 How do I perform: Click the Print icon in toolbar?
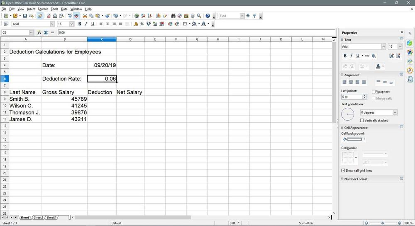tap(55, 16)
